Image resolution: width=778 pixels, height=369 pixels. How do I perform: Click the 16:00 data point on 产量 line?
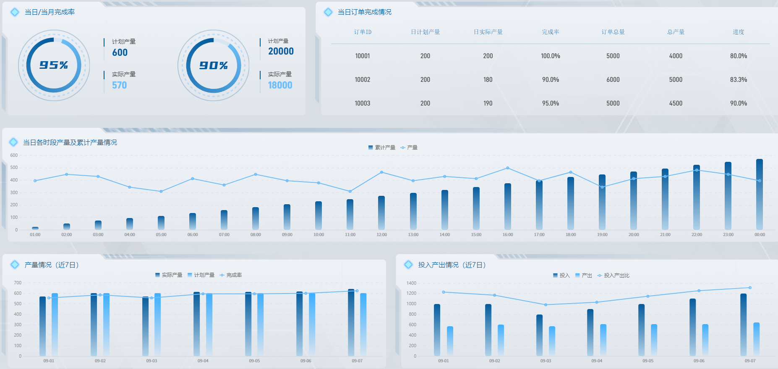click(x=508, y=168)
